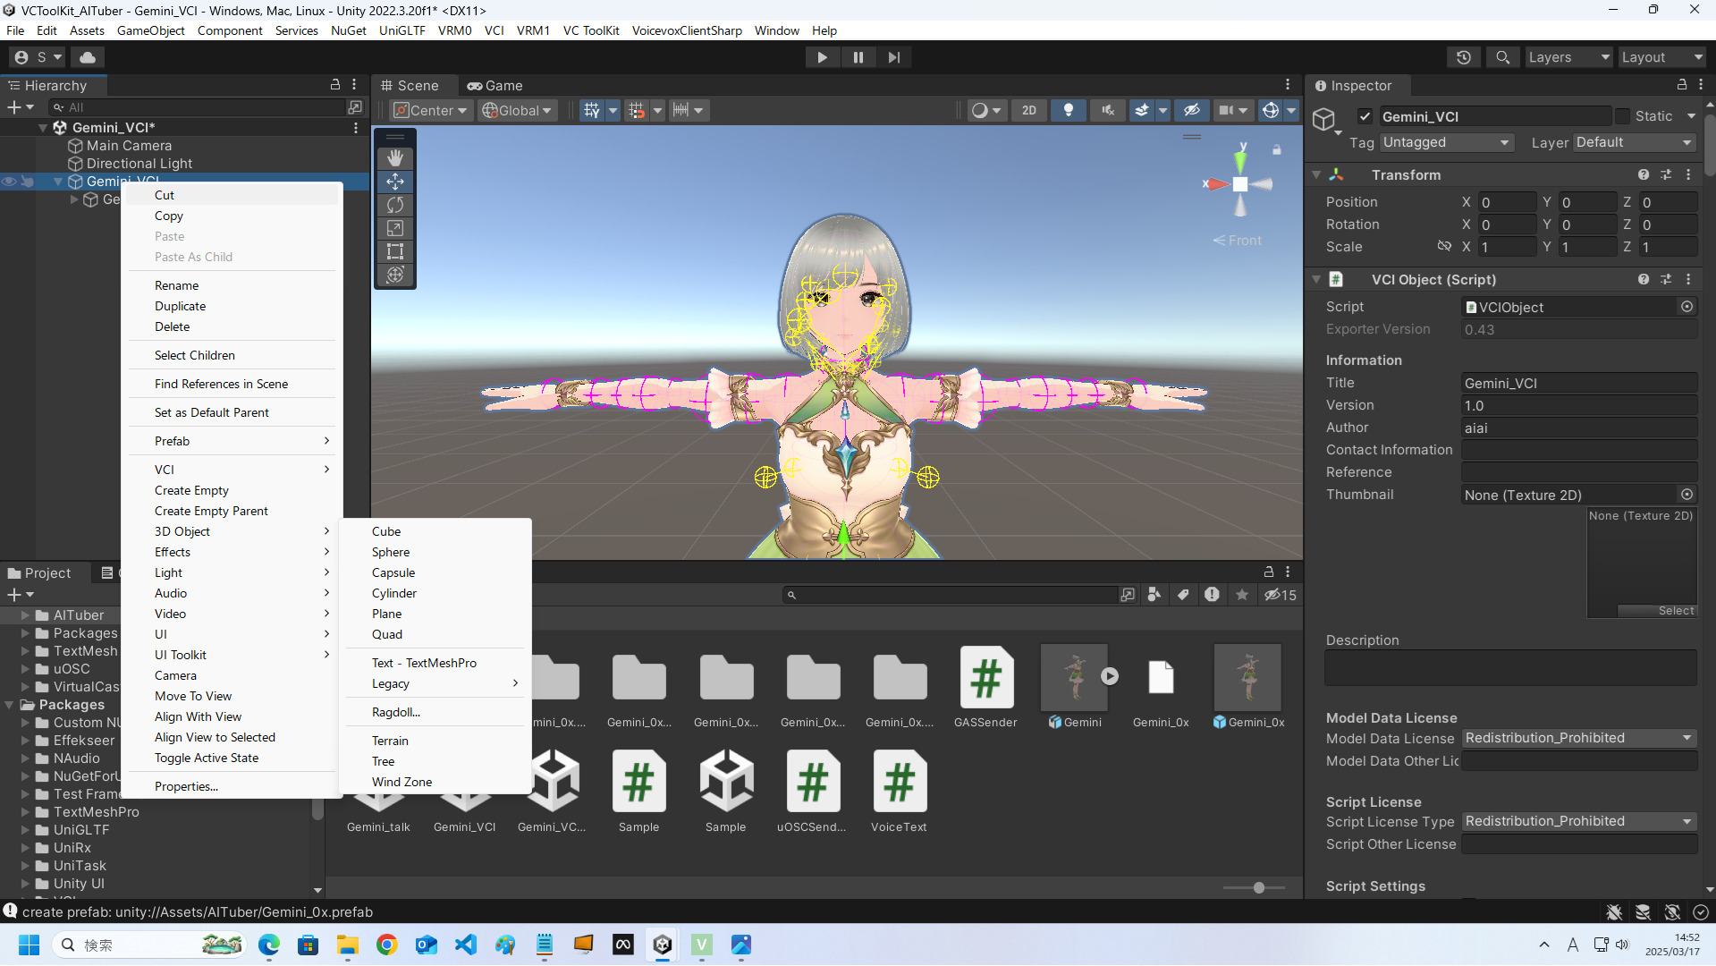Toggle hidden objects visibility in scene

[1191, 110]
